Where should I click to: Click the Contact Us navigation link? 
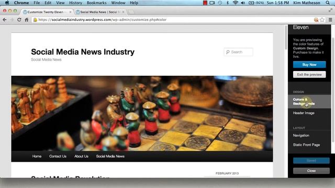(x=58, y=156)
